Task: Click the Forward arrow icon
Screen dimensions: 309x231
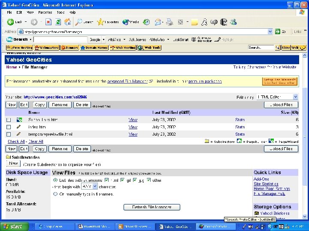Action: pyautogui.click(x=34, y=22)
